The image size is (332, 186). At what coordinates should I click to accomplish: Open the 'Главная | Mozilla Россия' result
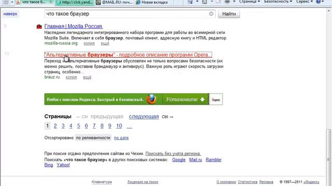pyautogui.click(x=73, y=26)
